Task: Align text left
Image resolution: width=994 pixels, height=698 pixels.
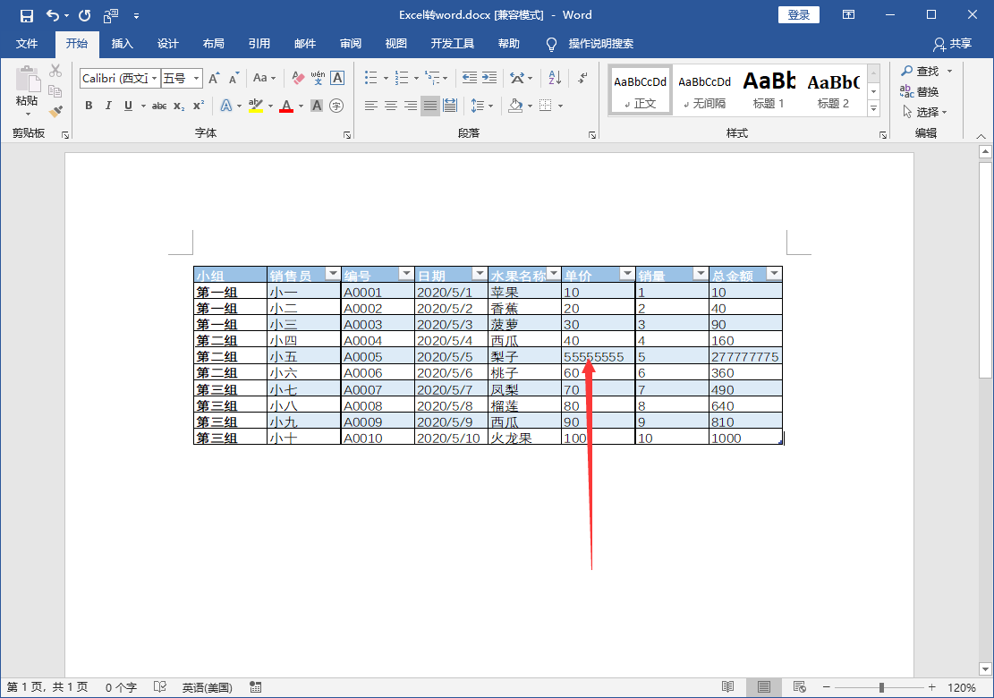Action: click(x=370, y=106)
